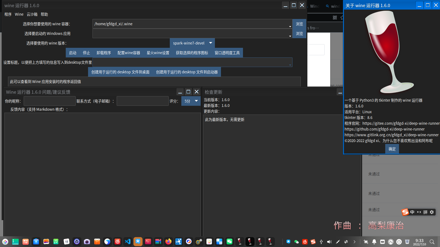
Task: Open the spark-wine7-devel version dropdown
Action: 192,43
